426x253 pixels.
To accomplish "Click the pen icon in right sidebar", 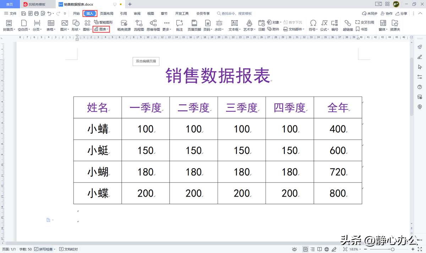I will point(420,57).
